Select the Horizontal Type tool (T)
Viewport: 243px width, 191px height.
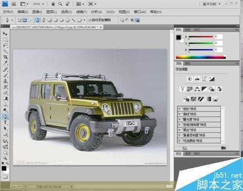click(x=5, y=123)
